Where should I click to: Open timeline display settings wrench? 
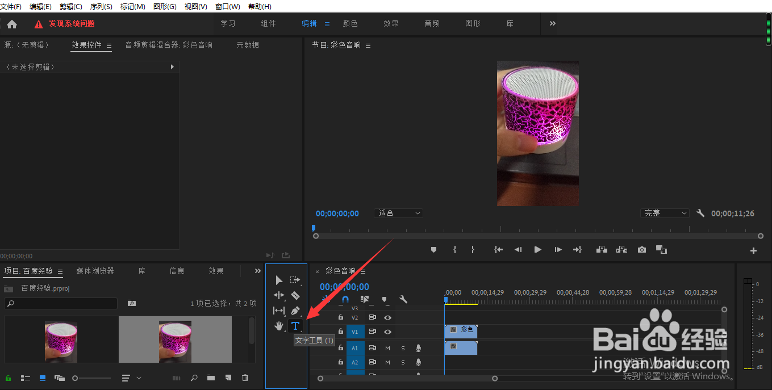pos(403,299)
